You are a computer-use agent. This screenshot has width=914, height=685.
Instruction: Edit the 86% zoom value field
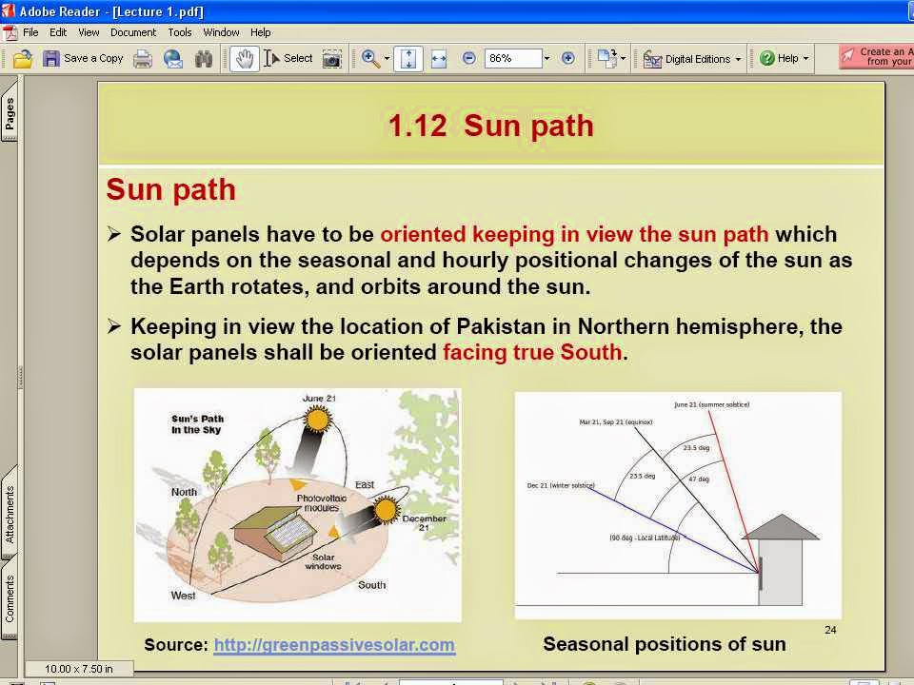508,58
